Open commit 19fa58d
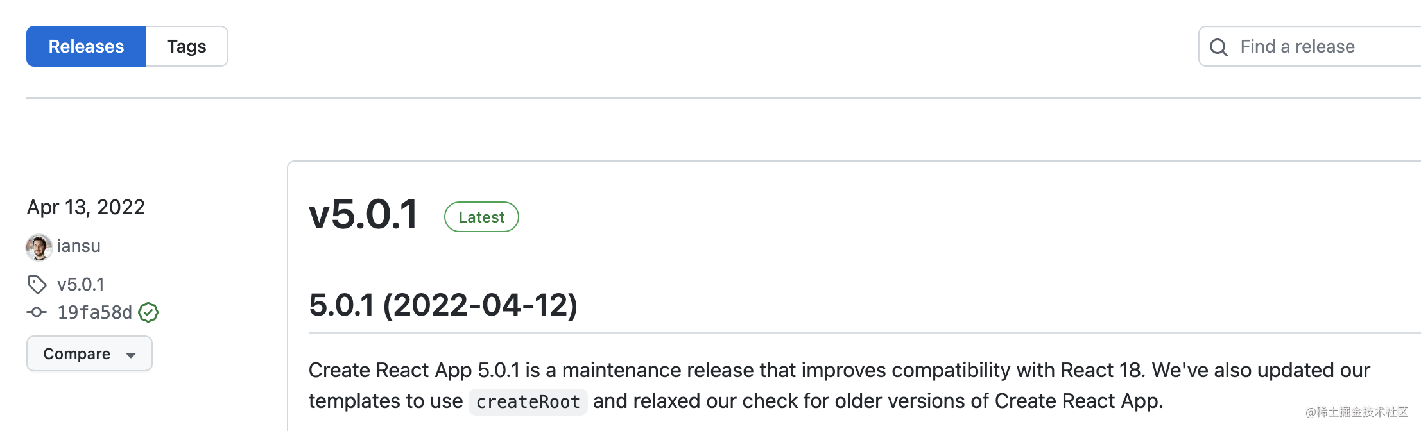This screenshot has height=431, width=1421. (94, 312)
